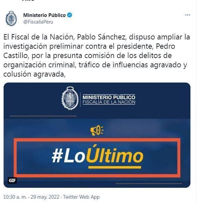Click the tweet text about Pedro Castillo
Screen dimensions: 198x202
[96, 56]
